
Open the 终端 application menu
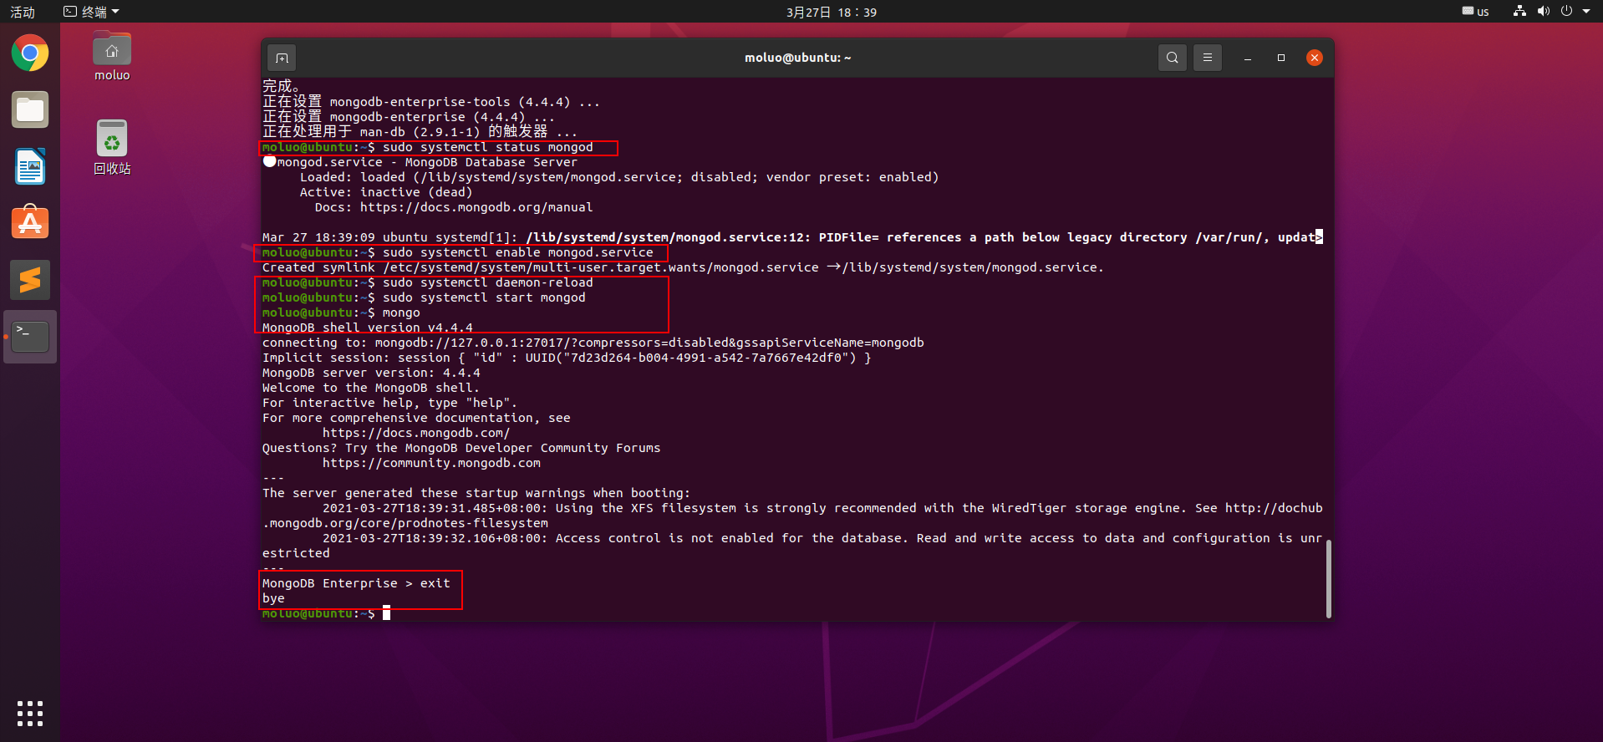pyautogui.click(x=92, y=12)
